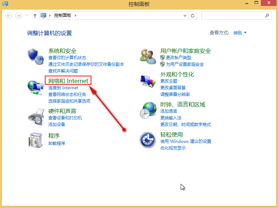Click inside the address bar field
This screenshot has width=278, height=208.
(x=114, y=16)
